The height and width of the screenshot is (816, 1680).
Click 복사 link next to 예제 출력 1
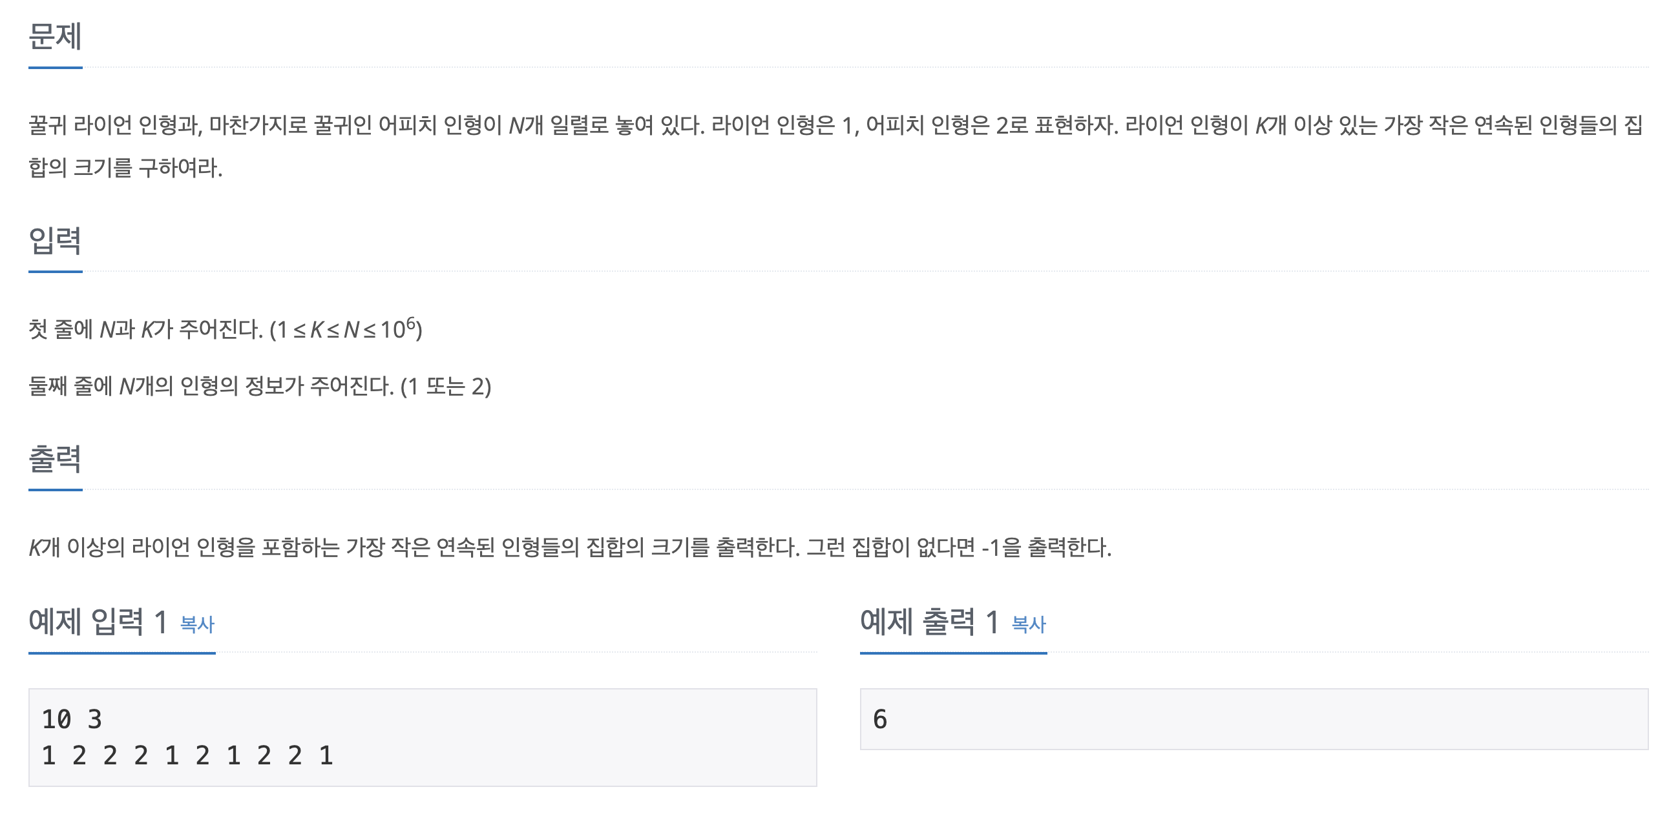pos(1029,624)
